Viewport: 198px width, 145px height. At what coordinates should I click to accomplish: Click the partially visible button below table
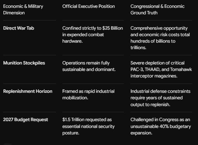[x=8, y=144]
